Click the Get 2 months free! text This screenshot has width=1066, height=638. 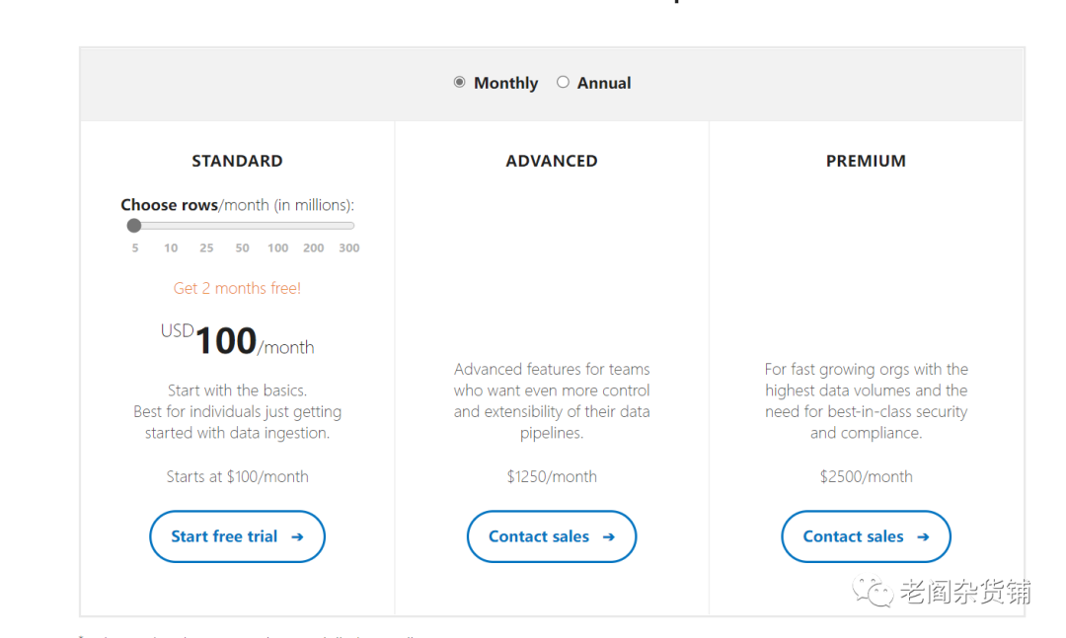[237, 288]
